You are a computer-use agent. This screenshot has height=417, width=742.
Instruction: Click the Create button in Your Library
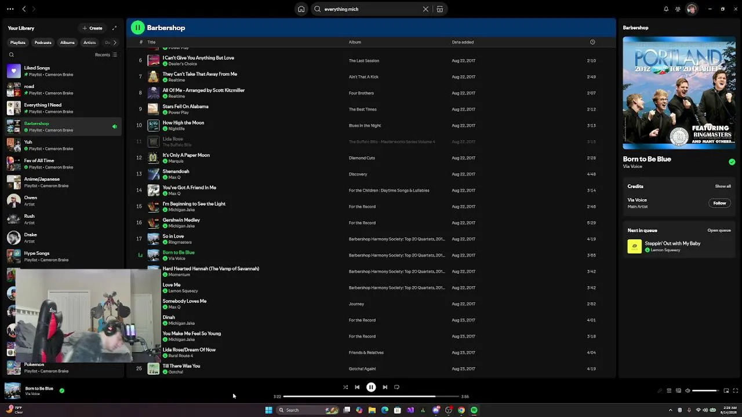coord(92,28)
